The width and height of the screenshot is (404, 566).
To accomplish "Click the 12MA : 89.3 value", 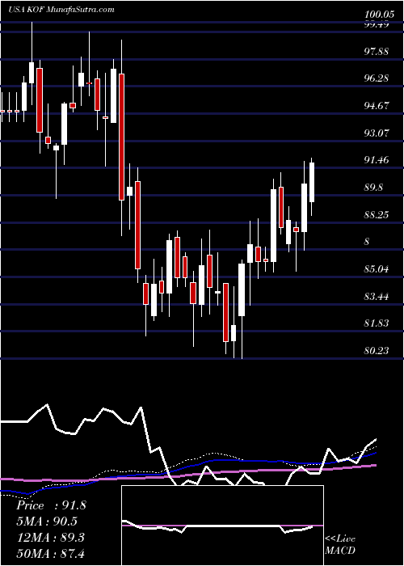I will point(50,537).
